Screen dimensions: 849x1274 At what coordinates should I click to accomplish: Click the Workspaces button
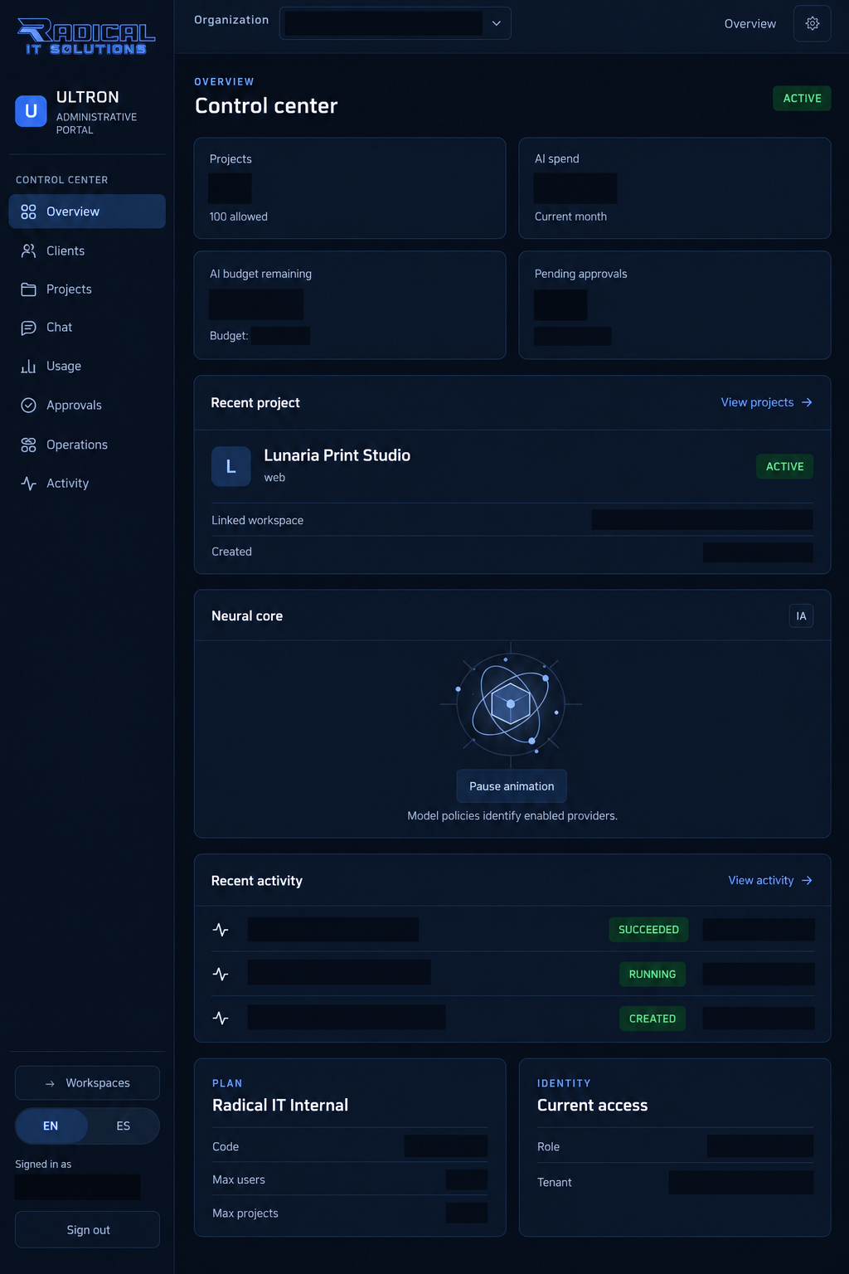[87, 1083]
